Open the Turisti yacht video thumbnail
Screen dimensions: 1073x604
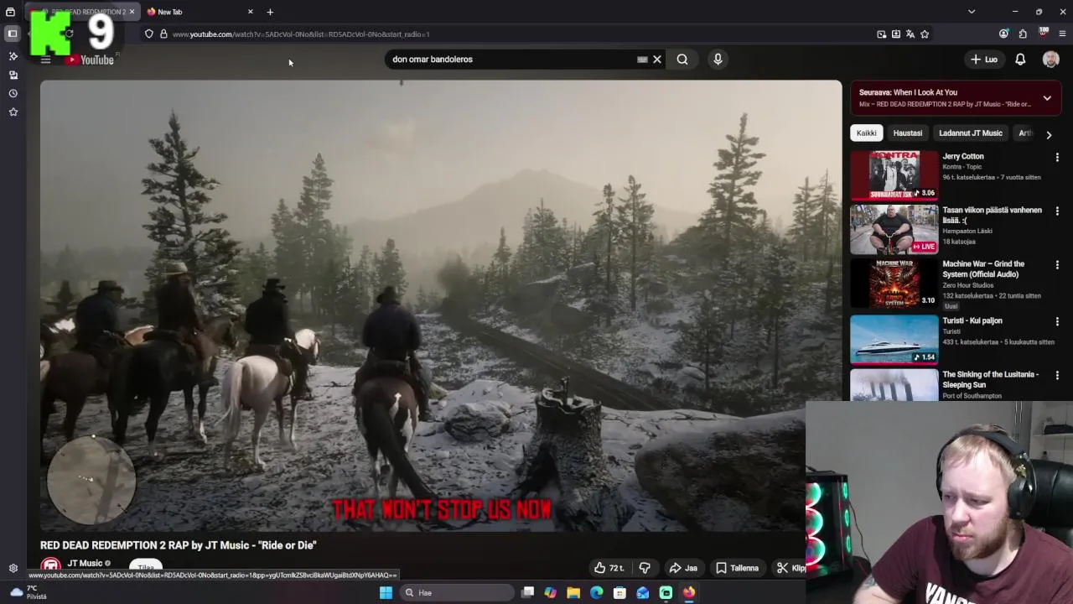pyautogui.click(x=894, y=340)
